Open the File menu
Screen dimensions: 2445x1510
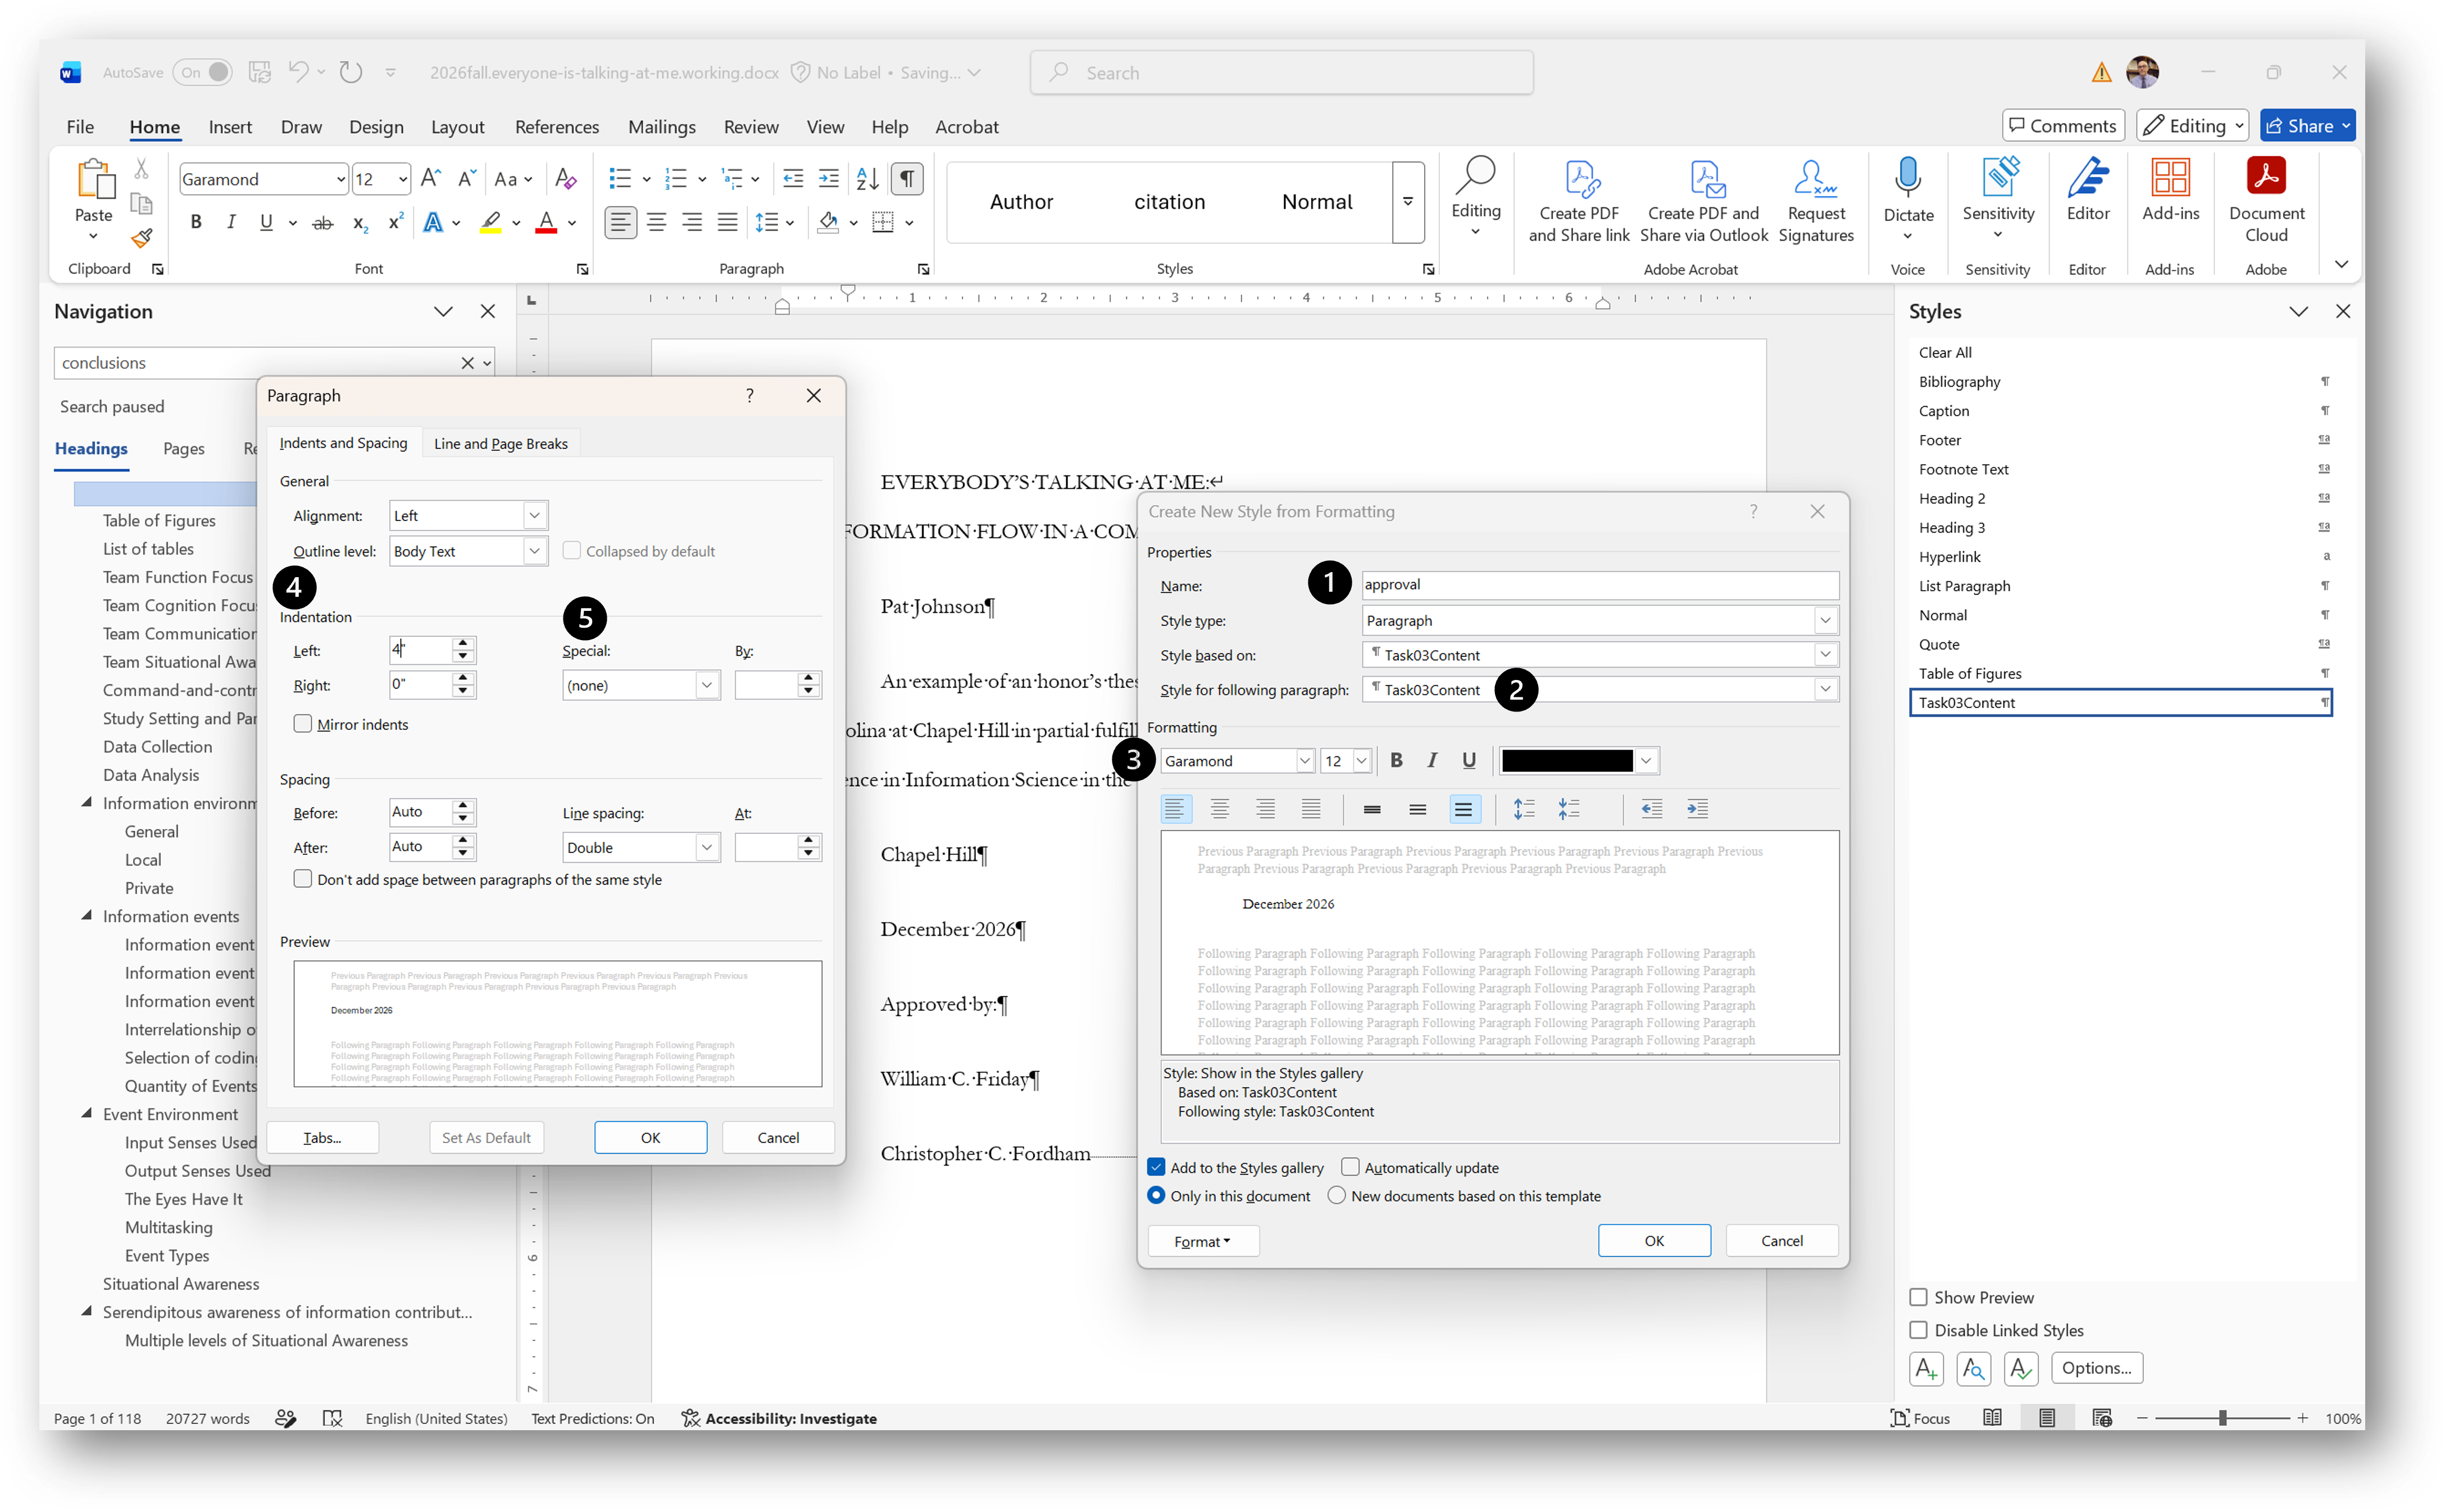80,127
